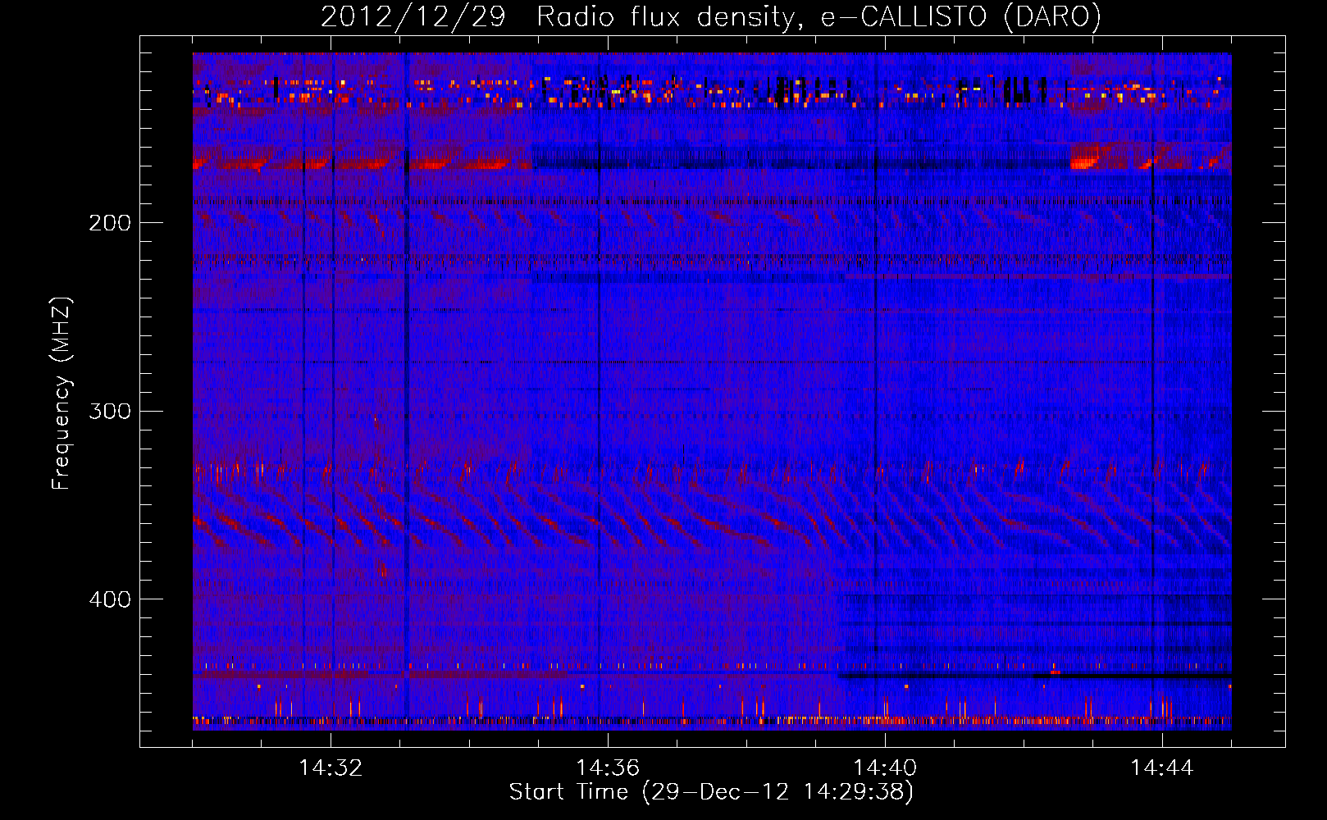Click the 400 frequency tick label

pyautogui.click(x=110, y=599)
